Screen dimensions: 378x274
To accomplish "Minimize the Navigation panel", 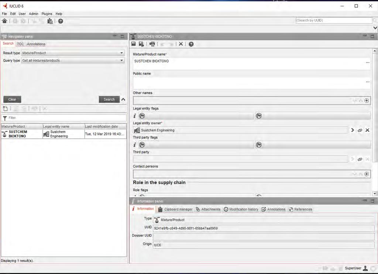I will pyautogui.click(x=115, y=36).
